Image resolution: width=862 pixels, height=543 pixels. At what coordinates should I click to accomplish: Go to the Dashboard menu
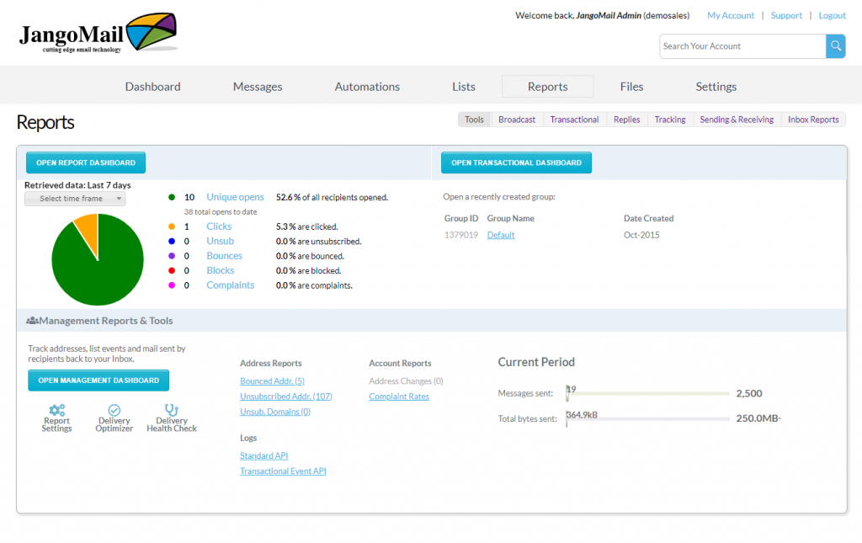[153, 87]
